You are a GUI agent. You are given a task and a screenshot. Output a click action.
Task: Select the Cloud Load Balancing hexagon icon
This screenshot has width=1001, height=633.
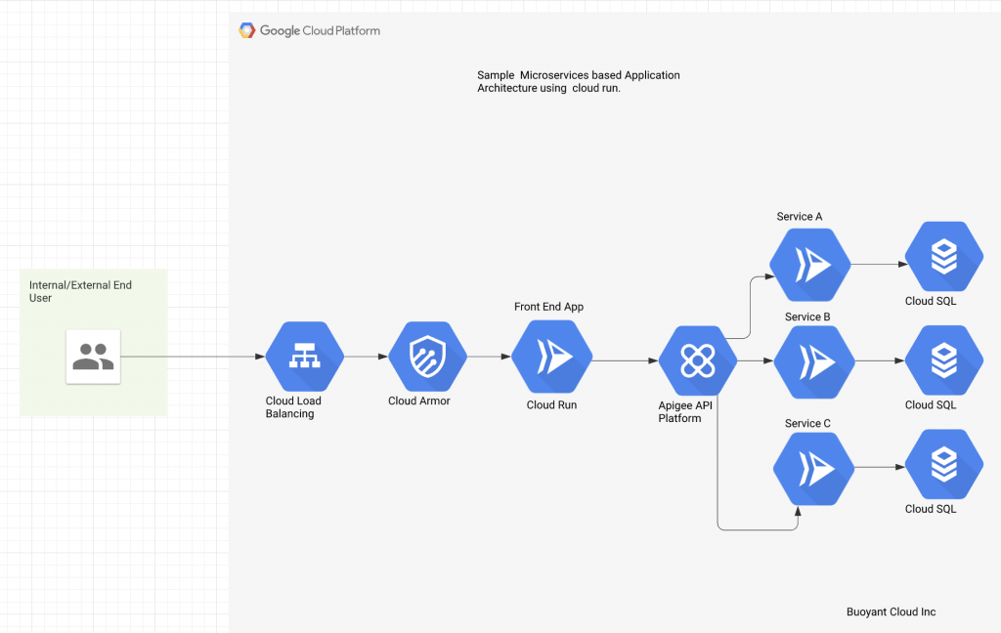(x=305, y=356)
